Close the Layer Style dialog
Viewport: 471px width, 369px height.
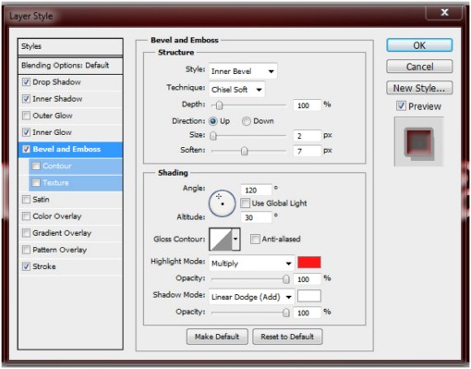coord(444,12)
